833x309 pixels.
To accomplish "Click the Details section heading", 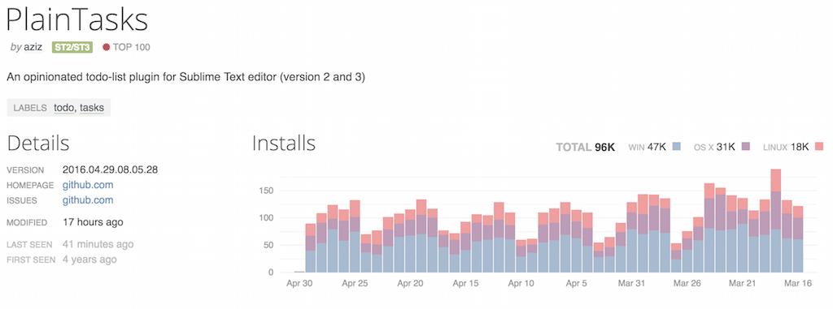I will pos(38,144).
